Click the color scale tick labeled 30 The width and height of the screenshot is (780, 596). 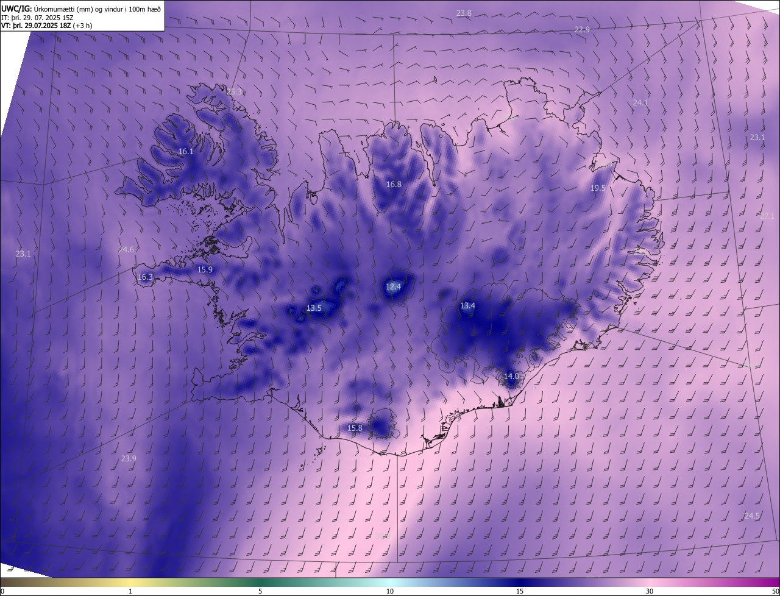(x=650, y=591)
